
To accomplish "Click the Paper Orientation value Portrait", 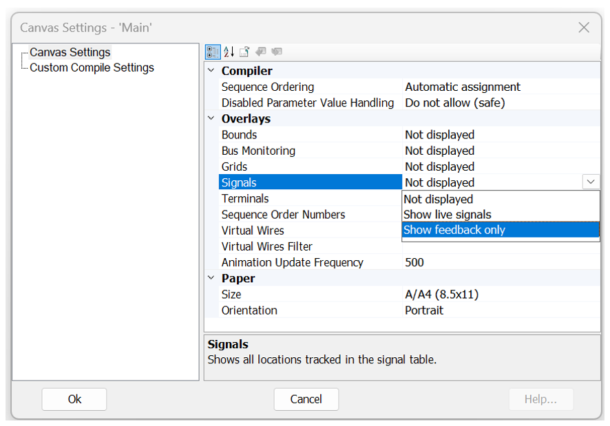I will pyautogui.click(x=424, y=310).
